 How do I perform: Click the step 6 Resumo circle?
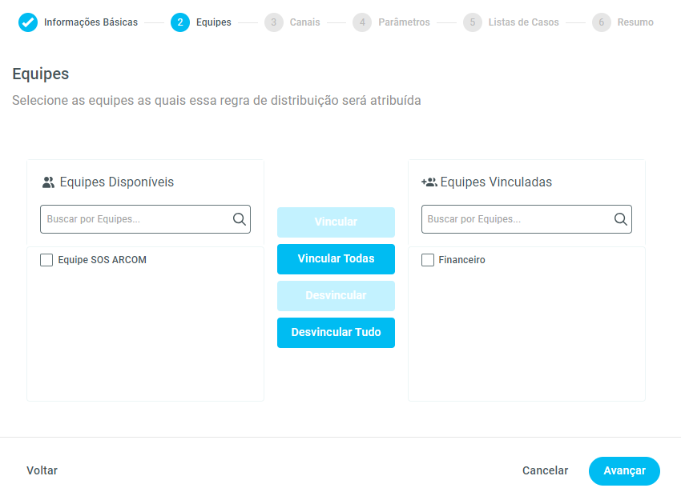tap(602, 22)
